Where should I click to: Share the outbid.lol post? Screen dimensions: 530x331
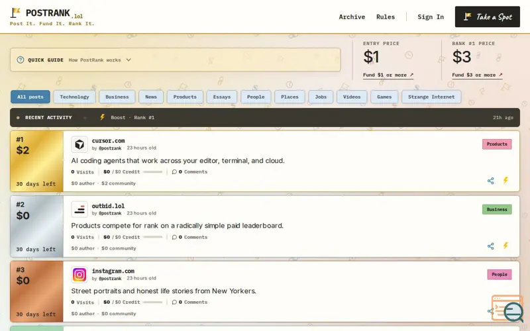click(x=491, y=246)
